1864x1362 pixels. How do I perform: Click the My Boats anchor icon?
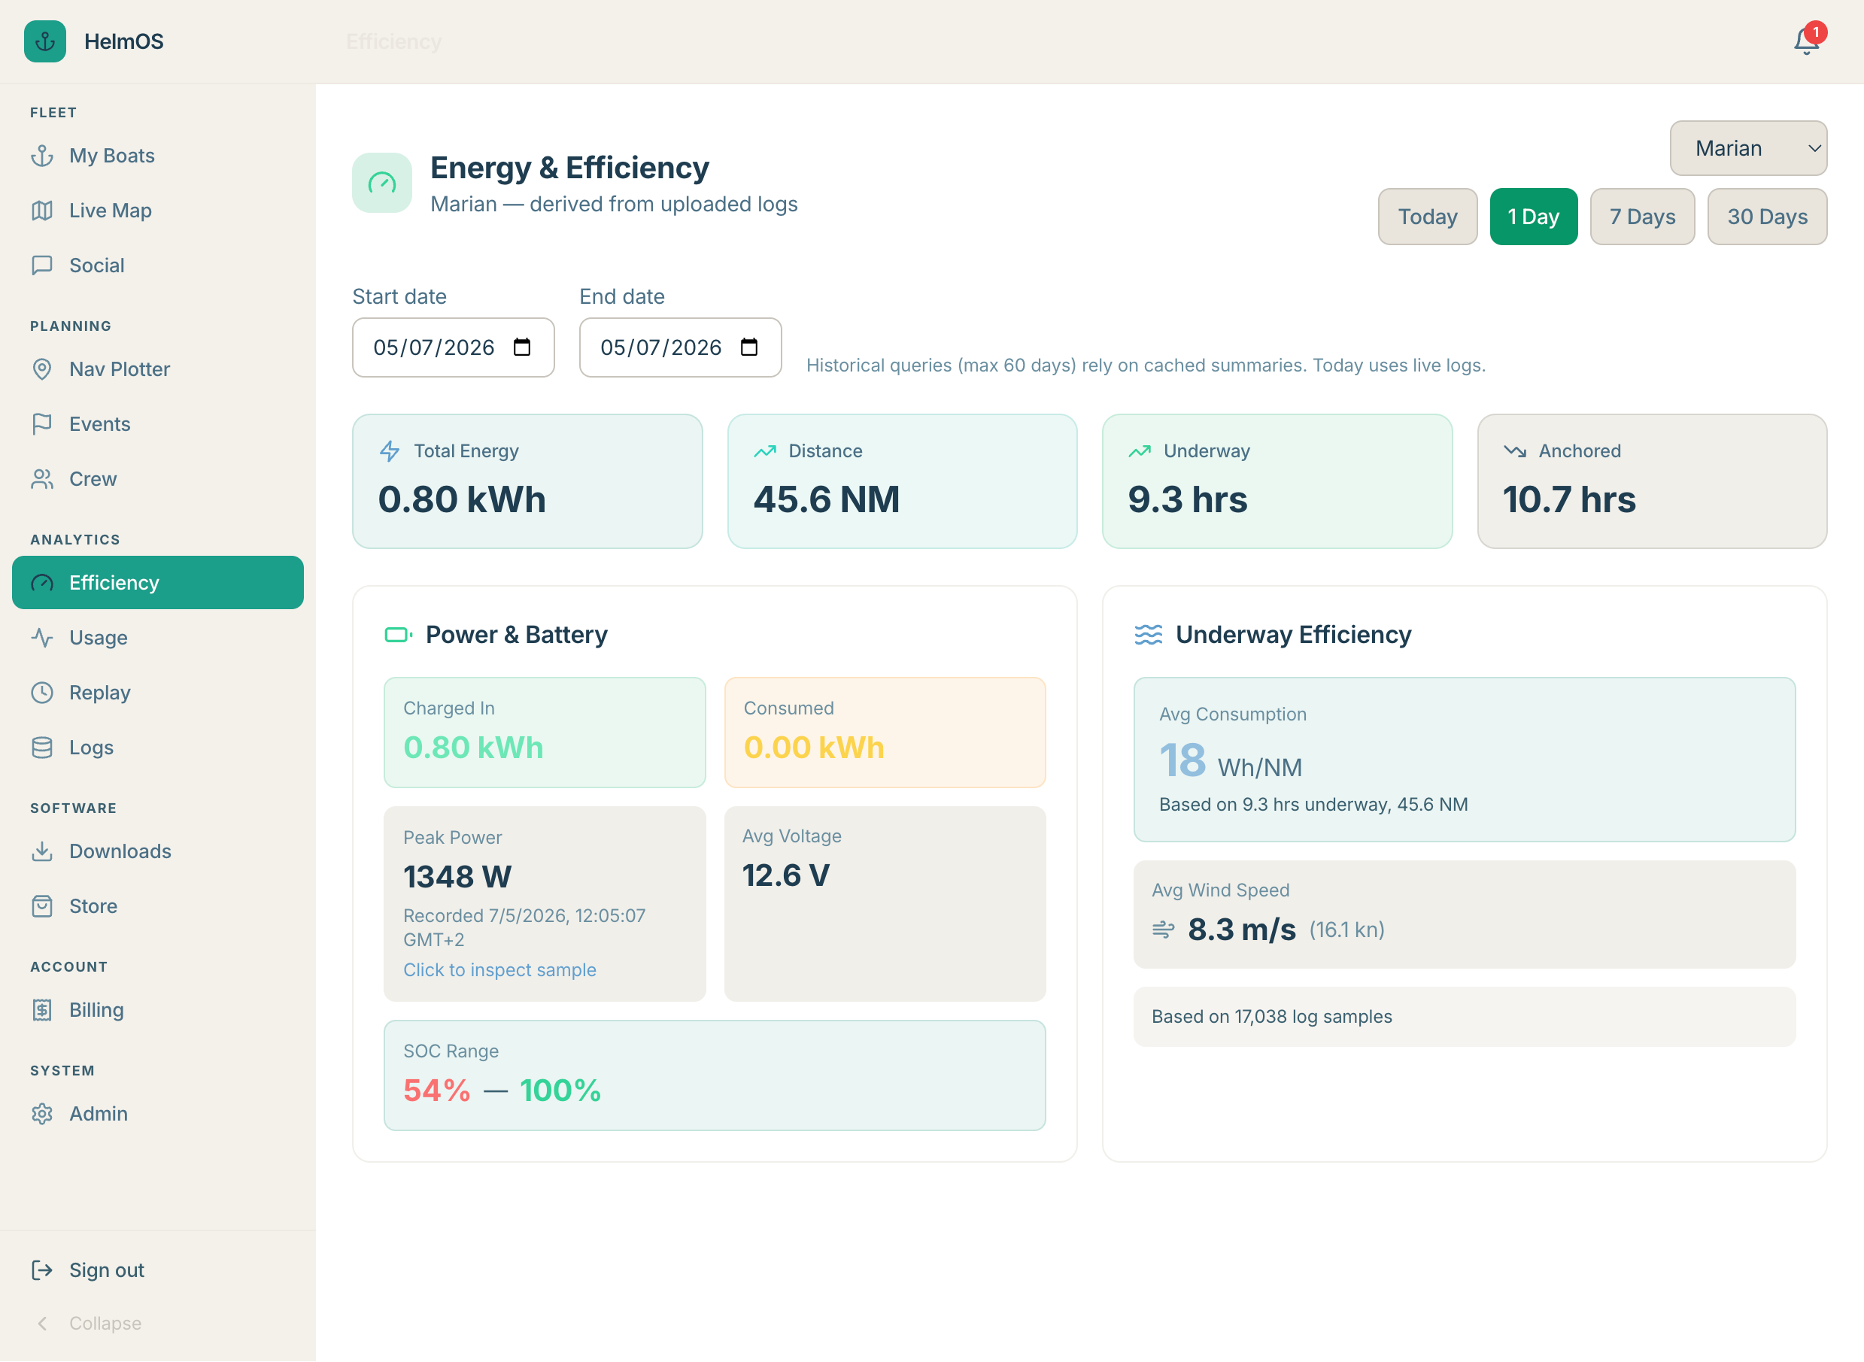42,156
